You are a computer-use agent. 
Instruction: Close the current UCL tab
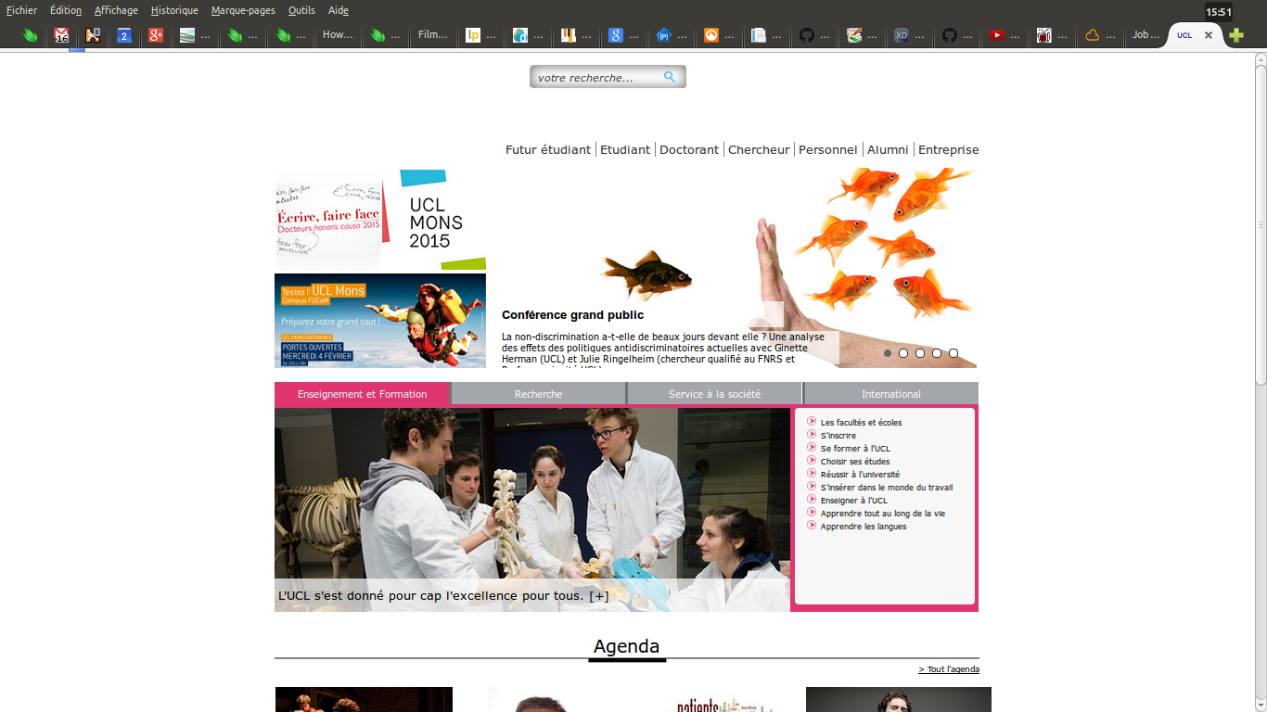click(x=1209, y=35)
